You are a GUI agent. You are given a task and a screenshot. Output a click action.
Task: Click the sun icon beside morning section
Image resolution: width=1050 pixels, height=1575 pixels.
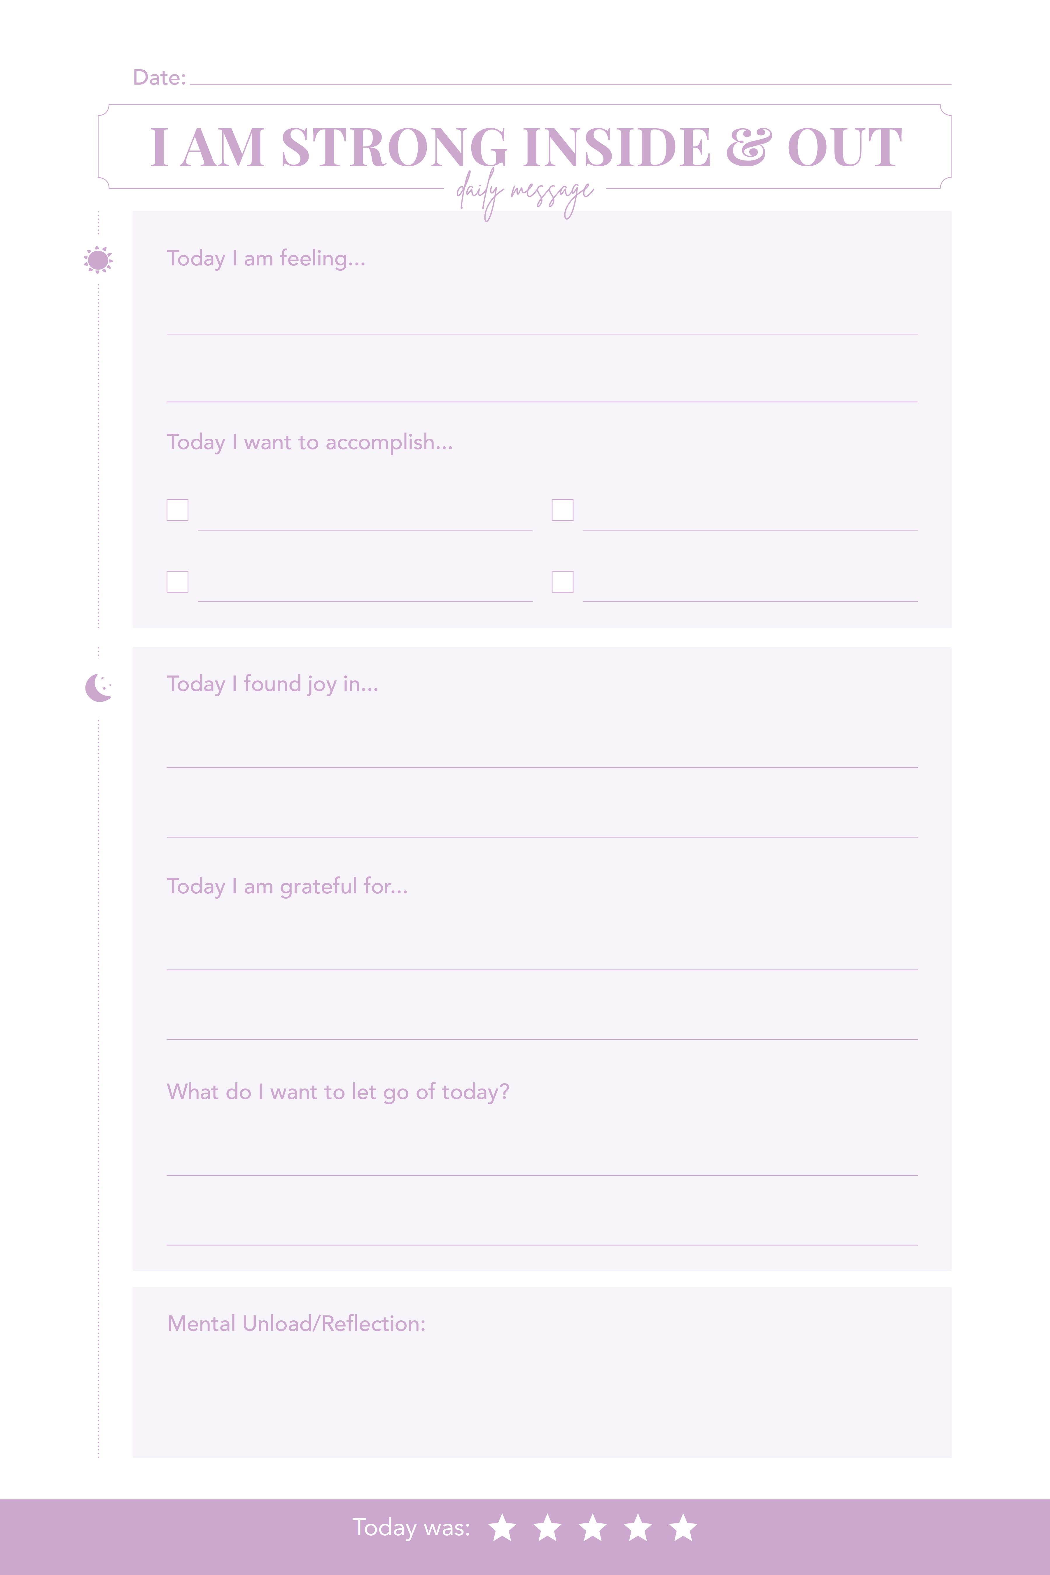coord(99,260)
